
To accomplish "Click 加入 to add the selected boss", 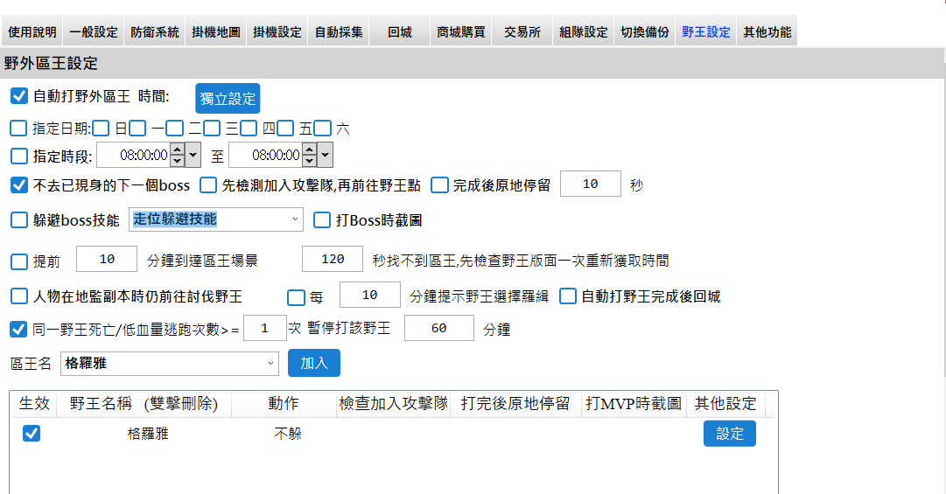I will pyautogui.click(x=313, y=363).
